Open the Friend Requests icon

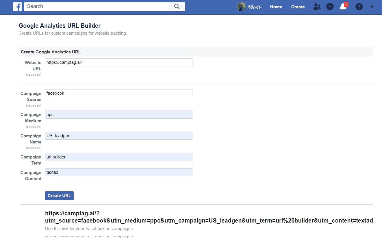click(317, 6)
